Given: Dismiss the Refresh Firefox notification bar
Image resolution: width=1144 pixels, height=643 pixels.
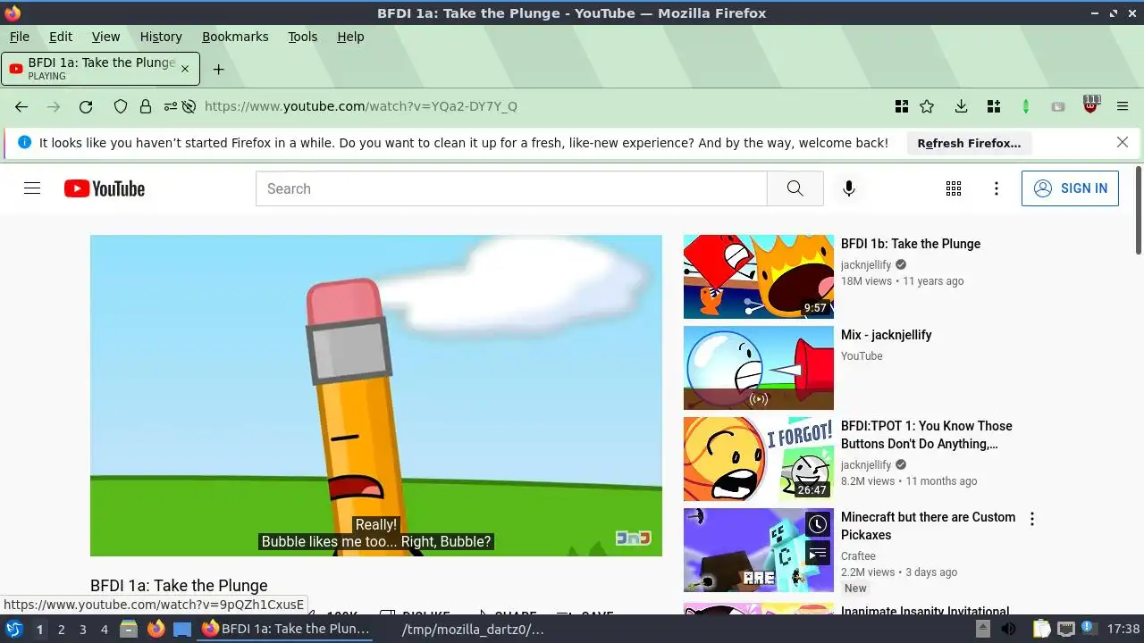Looking at the screenshot, I should pos(1123,142).
